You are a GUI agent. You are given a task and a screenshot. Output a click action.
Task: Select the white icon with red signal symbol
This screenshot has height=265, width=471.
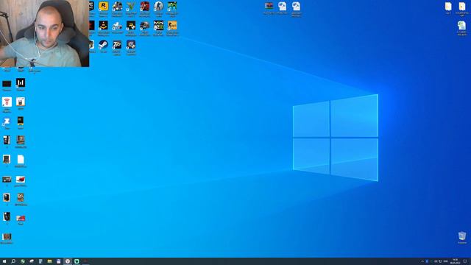(7, 102)
